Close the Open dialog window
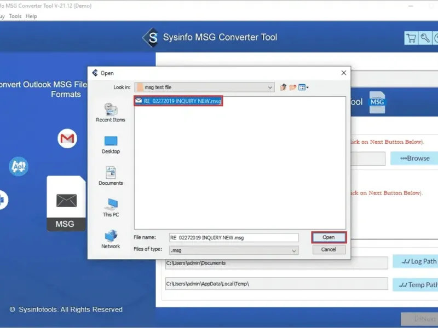 344,73
